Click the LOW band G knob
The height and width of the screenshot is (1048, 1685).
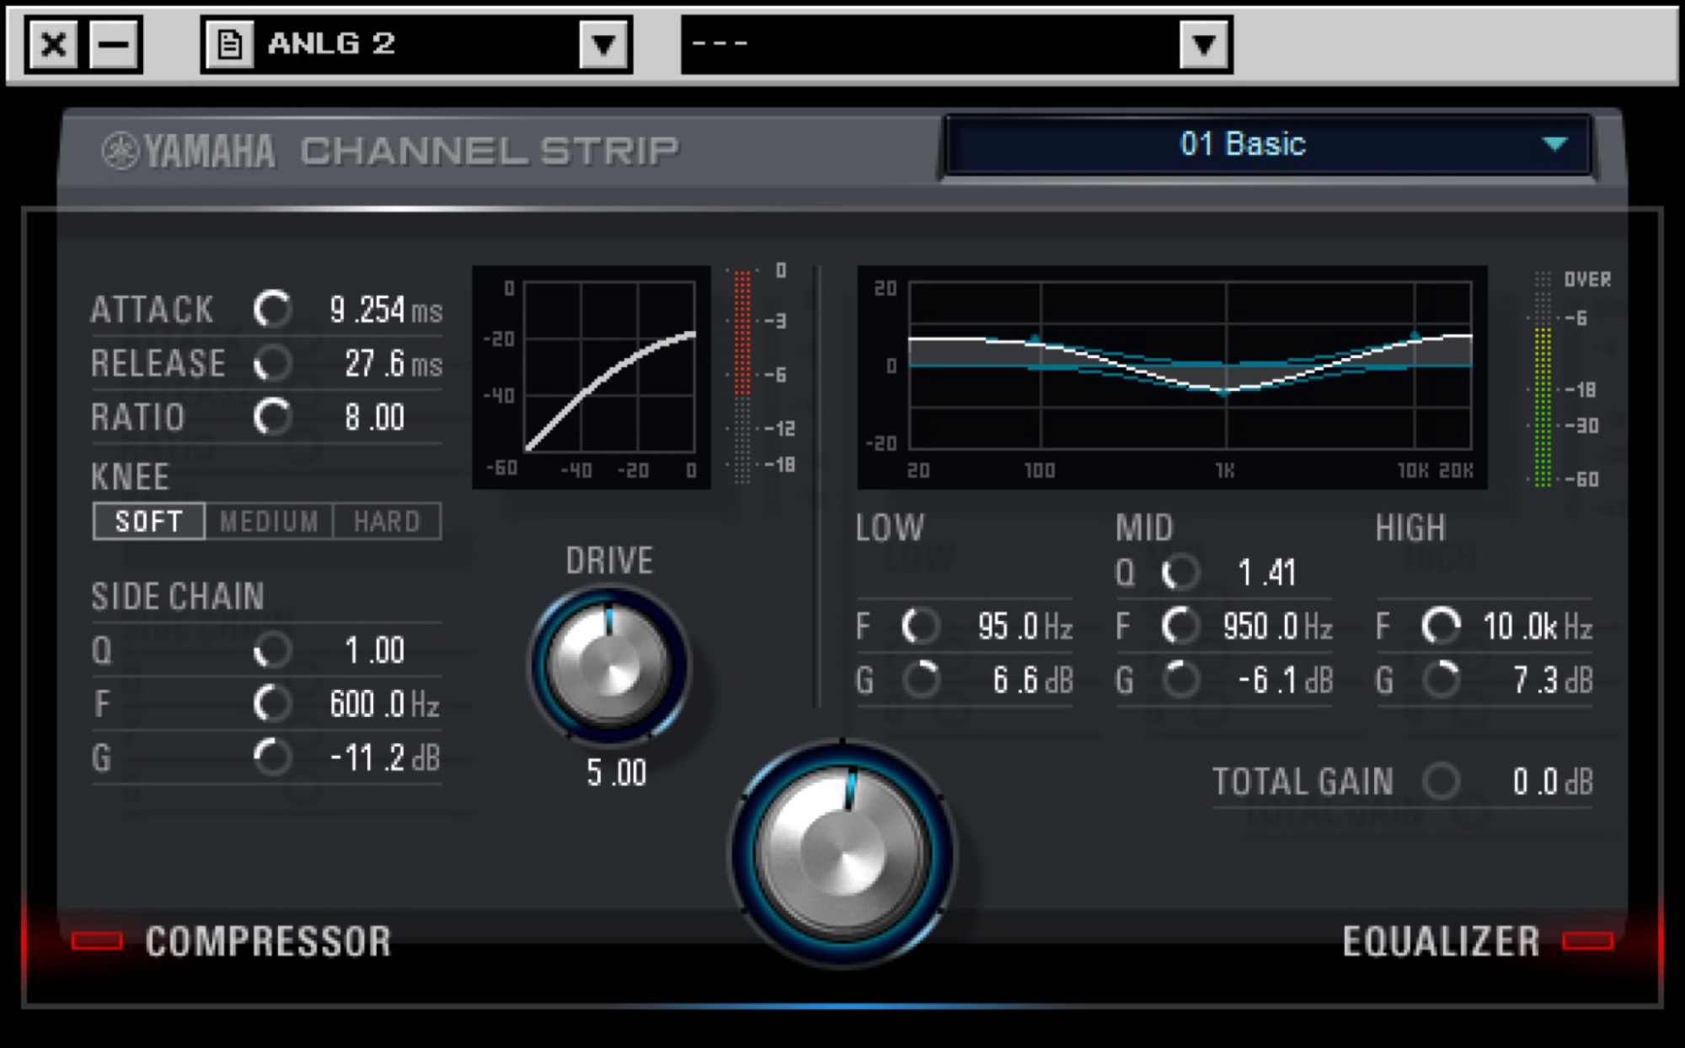point(920,680)
